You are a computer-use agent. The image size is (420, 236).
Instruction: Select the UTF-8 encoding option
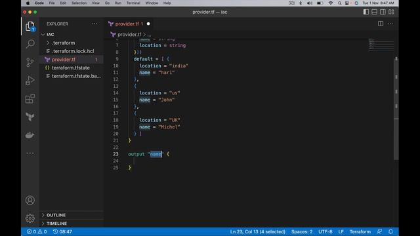point(325,231)
